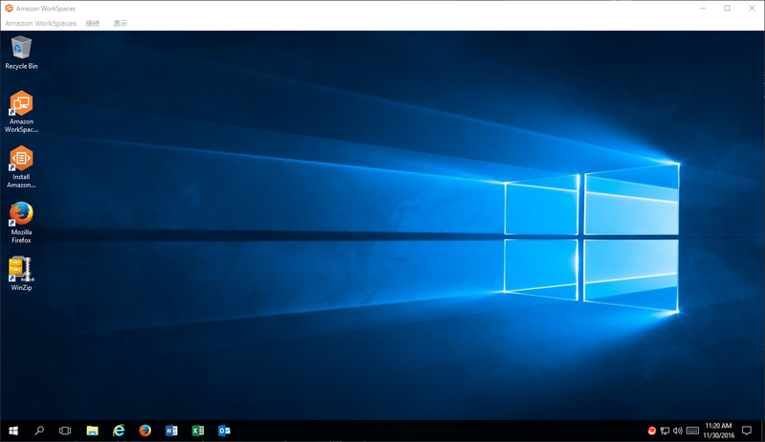Open the 接続 menu
The image size is (765, 442).
[92, 23]
